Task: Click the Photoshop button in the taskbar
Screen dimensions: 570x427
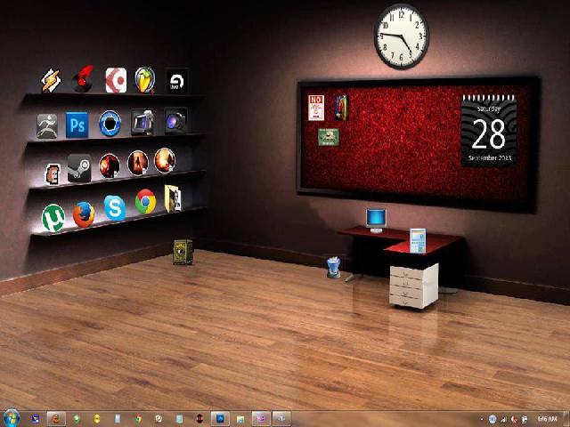Action: (x=219, y=417)
